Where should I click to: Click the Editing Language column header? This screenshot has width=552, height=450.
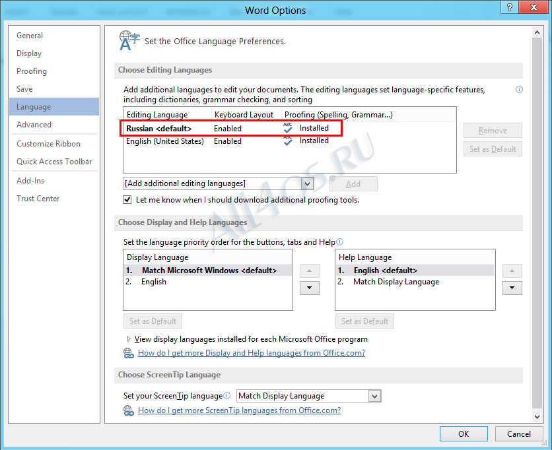click(x=167, y=115)
